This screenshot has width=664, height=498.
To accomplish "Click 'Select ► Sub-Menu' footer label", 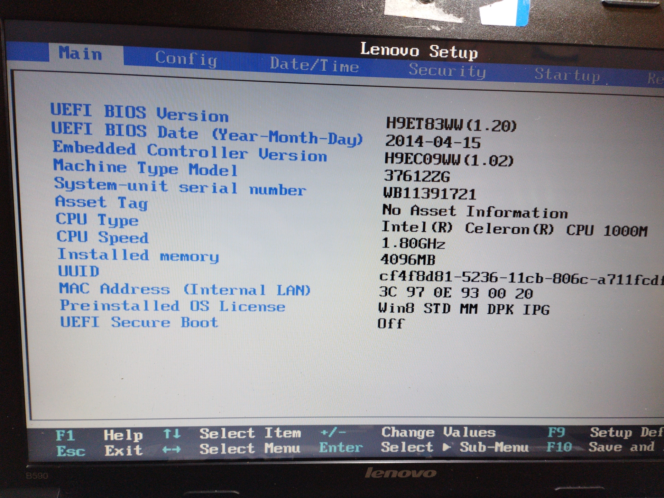I will pos(455,447).
